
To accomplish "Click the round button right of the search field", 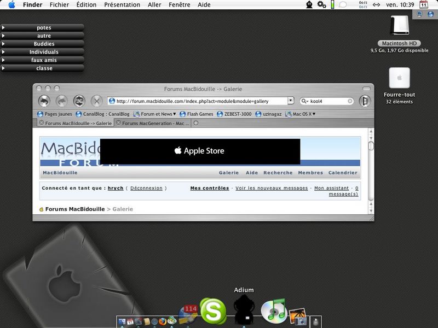I will 365,101.
